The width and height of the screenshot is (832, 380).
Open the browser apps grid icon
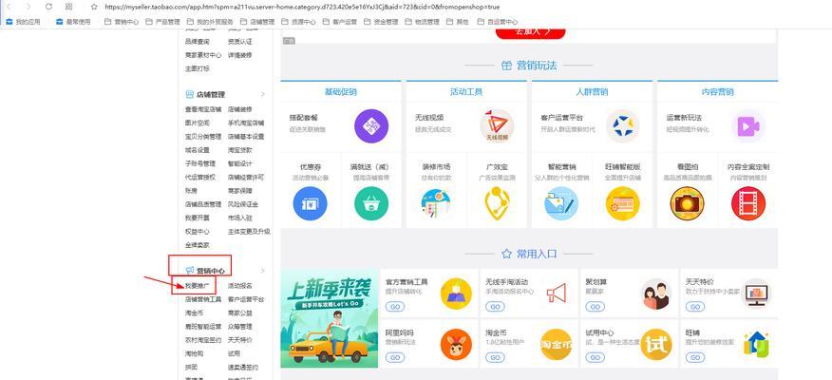tap(69, 7)
